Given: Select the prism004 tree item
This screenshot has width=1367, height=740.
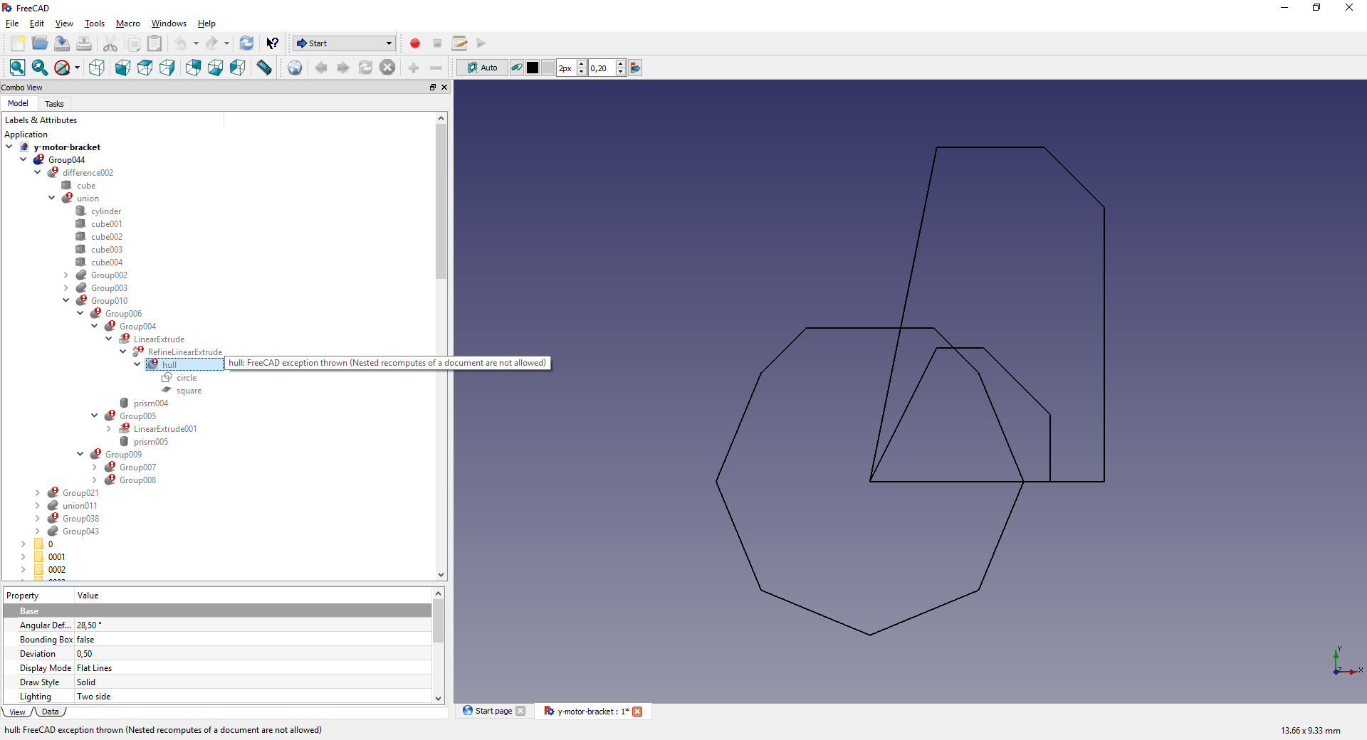Looking at the screenshot, I should coord(150,403).
